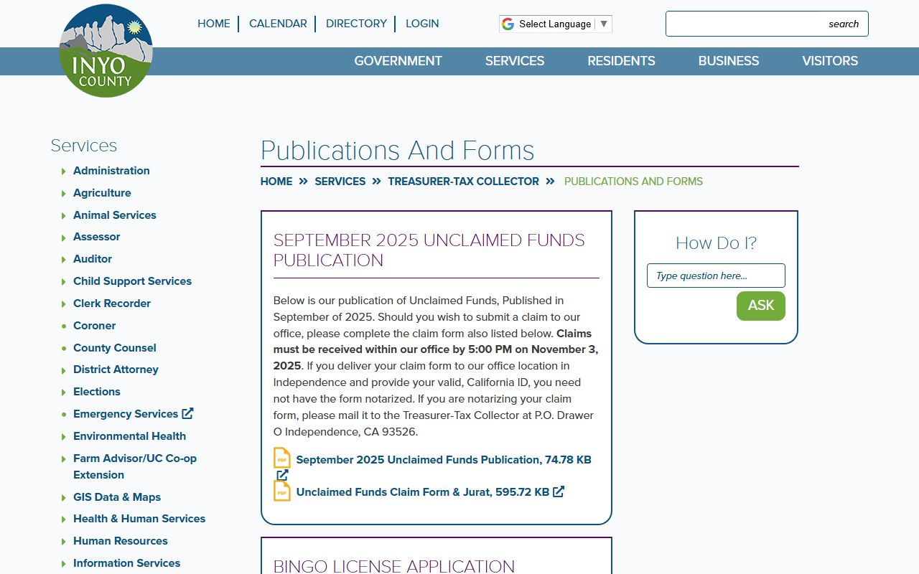Viewport: 919px width, 574px height.
Task: Click SERVICES in the breadcrumb trail
Action: (x=340, y=182)
